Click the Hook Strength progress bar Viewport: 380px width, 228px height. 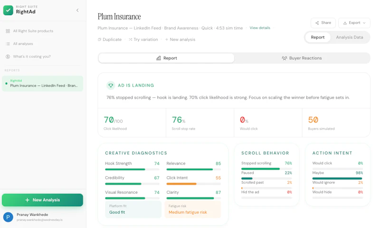tap(132, 170)
